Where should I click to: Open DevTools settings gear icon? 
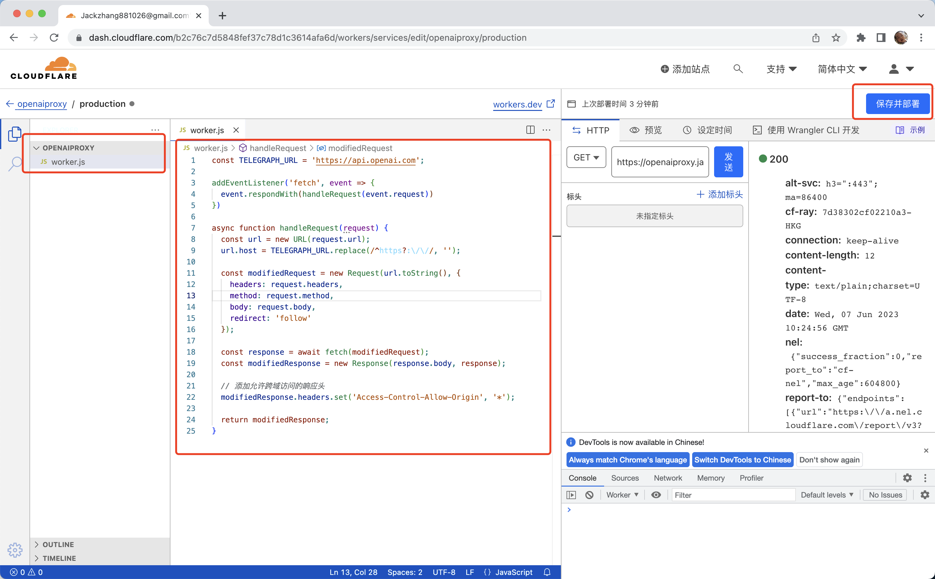tap(907, 477)
